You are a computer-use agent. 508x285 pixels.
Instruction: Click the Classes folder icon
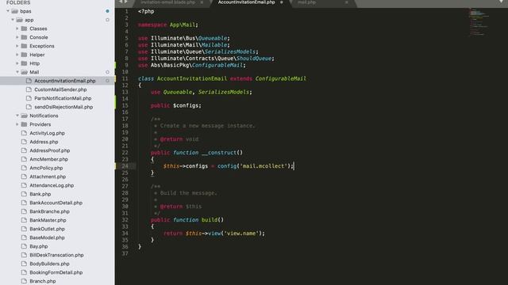click(24, 28)
